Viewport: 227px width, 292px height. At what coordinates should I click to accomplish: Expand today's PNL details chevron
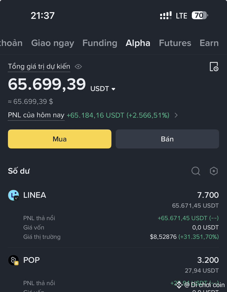176,115
